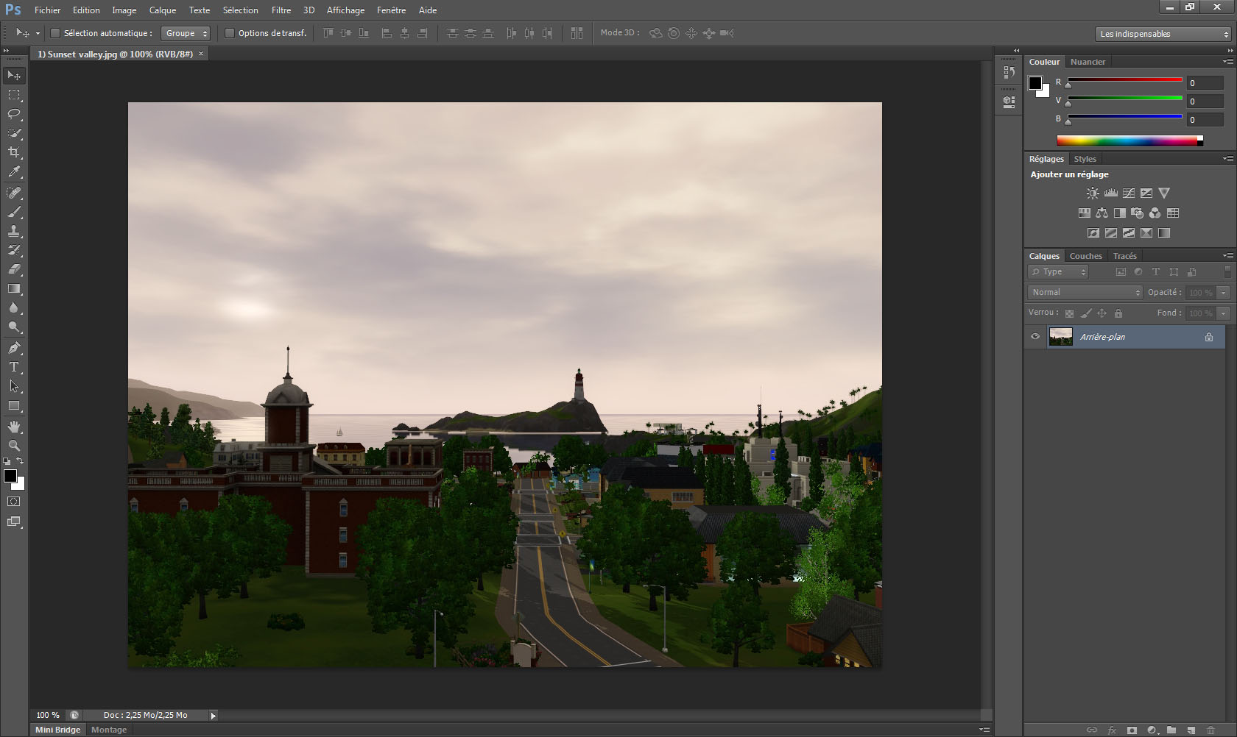The height and width of the screenshot is (737, 1237).
Task: Select the Zoom tool
Action: pos(14,446)
